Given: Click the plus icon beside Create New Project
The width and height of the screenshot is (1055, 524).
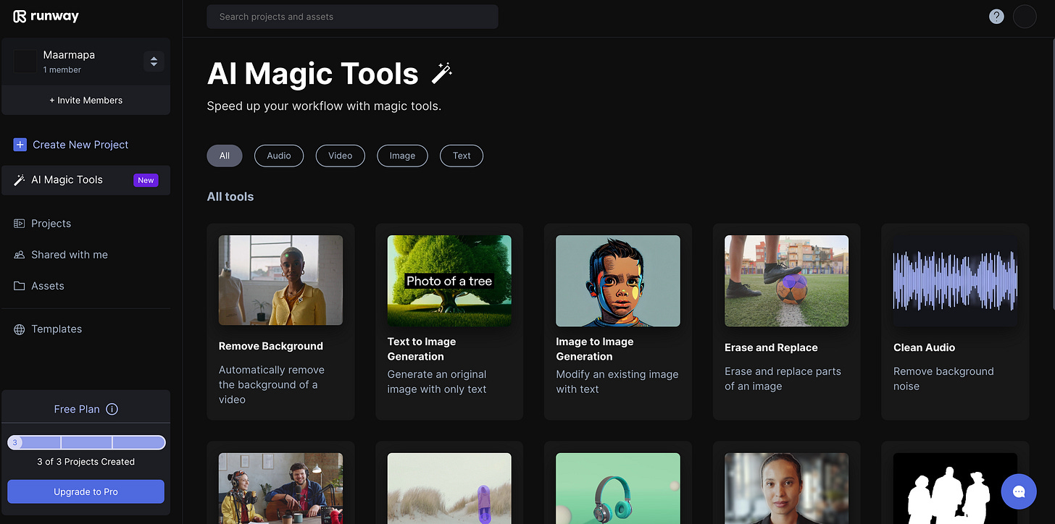Looking at the screenshot, I should coord(20,145).
